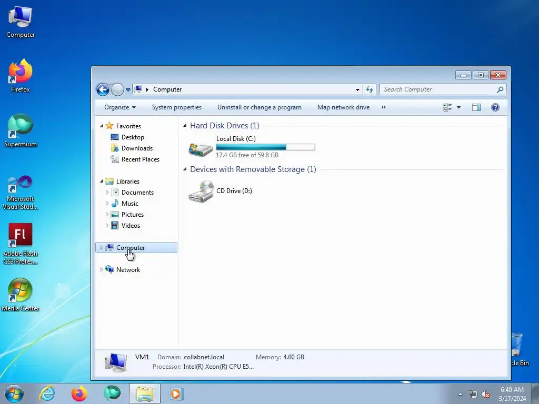Screen dimensions: 539x404
Task: Click the search magnifier icon
Action: (x=500, y=89)
